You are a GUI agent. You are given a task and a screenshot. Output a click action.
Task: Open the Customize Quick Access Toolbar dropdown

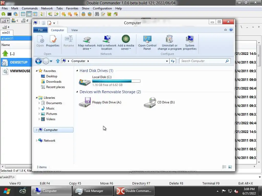(54, 23)
